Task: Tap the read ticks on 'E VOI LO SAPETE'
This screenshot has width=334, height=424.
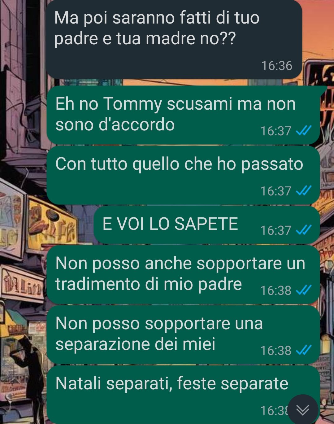Action: tap(303, 230)
